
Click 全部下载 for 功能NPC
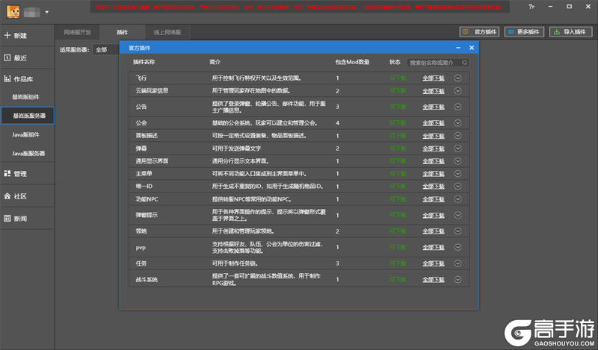[434, 199]
